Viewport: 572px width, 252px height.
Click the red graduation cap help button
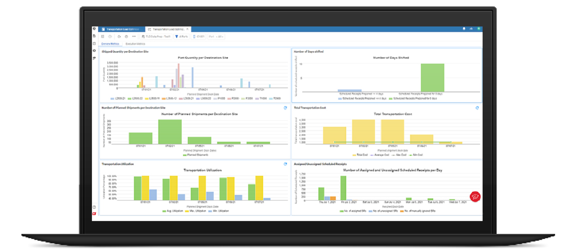[x=475, y=197]
